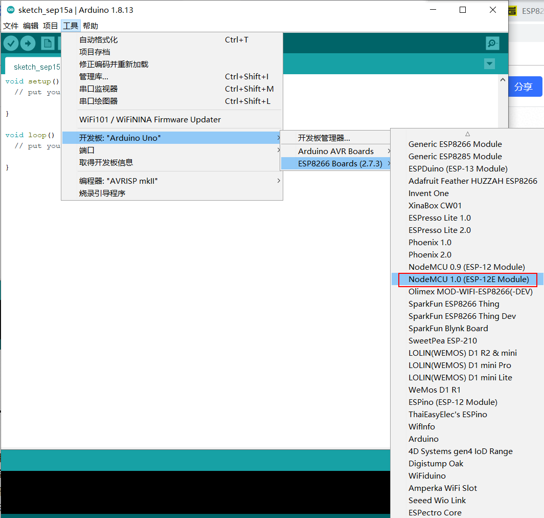Click the blue 分享 (Share) button
Viewport: 544px width, 518px height.
pyautogui.click(x=525, y=87)
